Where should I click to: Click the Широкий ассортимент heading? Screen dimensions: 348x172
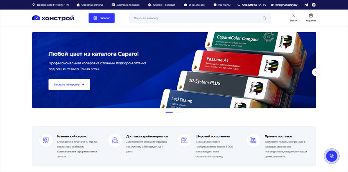coord(213,137)
